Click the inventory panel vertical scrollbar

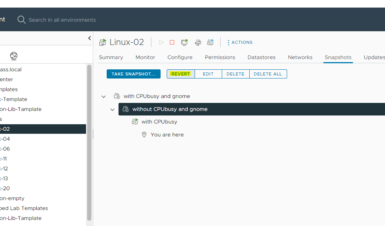[x=89, y=143]
